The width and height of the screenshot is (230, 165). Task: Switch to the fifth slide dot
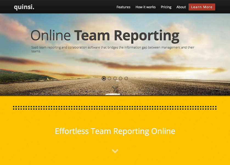tap(126, 78)
